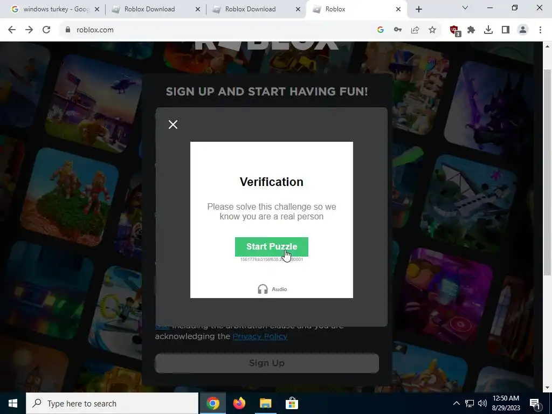Click the Google icon in address bar
The image size is (552, 414).
(380, 30)
